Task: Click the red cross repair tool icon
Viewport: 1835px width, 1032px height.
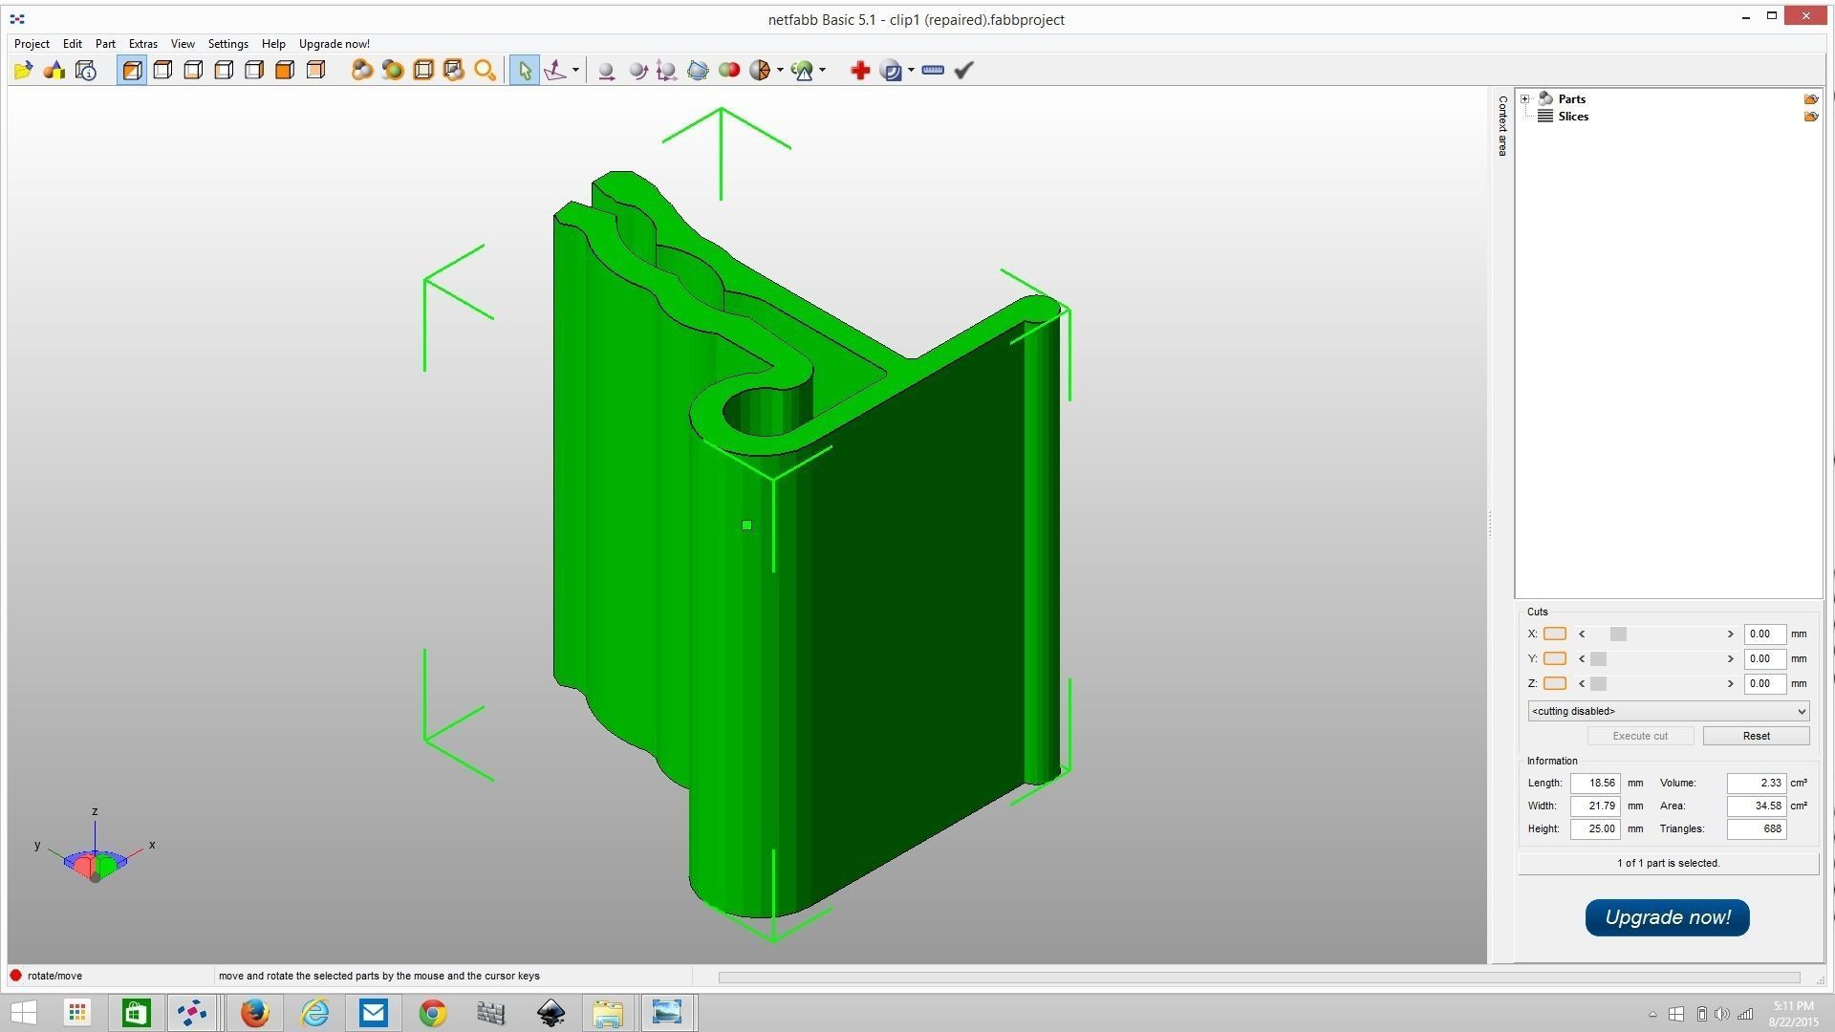Action: point(859,70)
